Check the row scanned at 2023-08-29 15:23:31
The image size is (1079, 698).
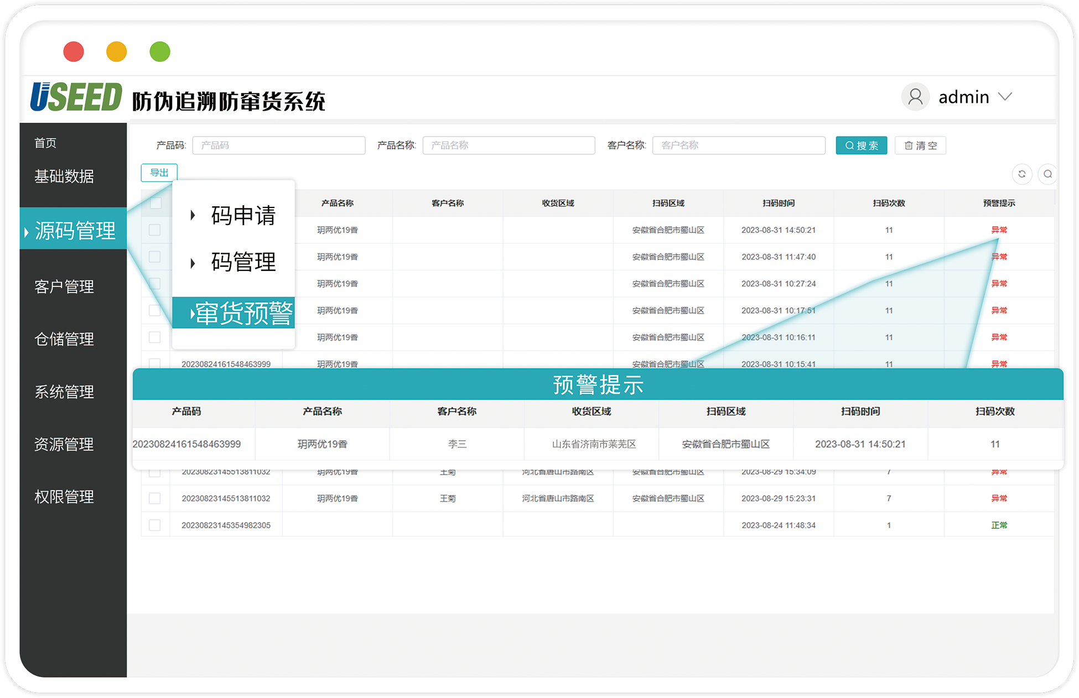155,498
